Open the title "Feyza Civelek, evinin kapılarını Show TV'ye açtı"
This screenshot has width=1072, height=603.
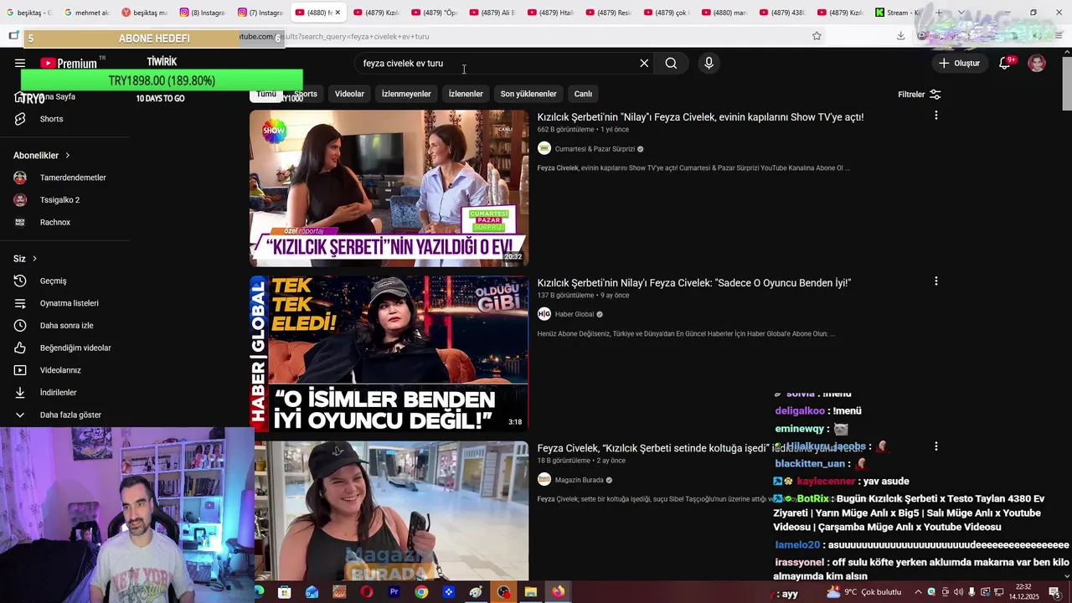700,117
